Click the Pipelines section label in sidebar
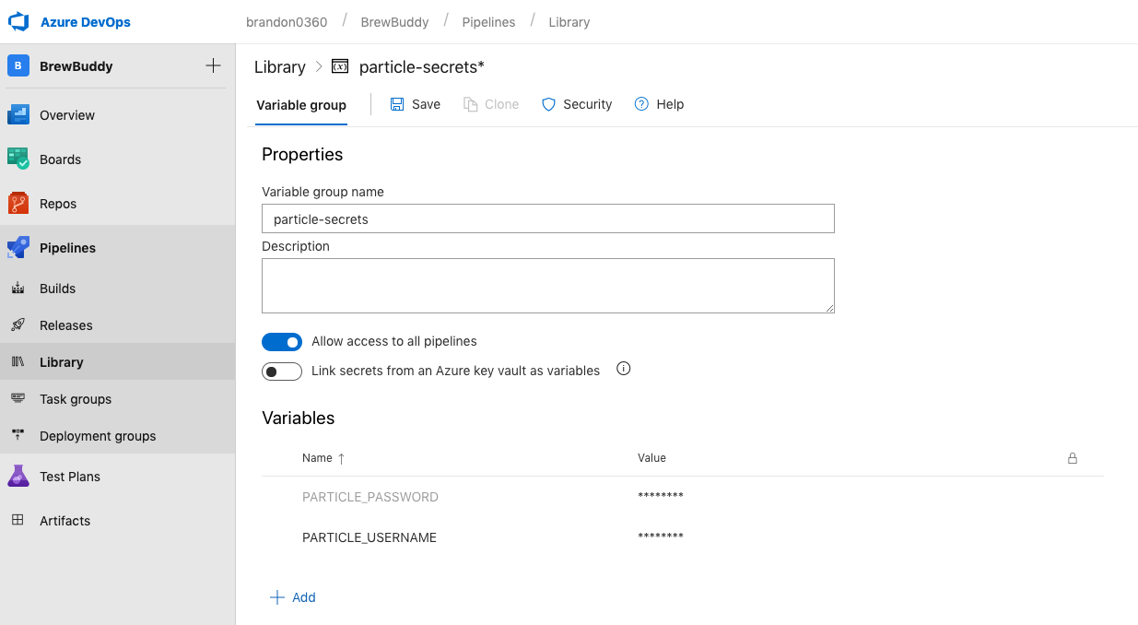This screenshot has height=625, width=1138. pyautogui.click(x=68, y=248)
